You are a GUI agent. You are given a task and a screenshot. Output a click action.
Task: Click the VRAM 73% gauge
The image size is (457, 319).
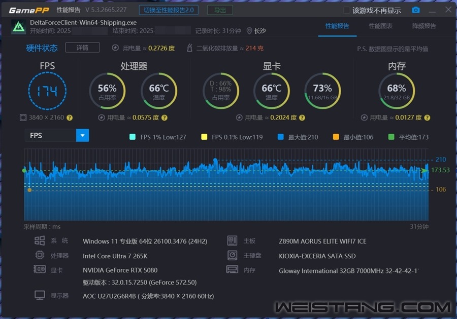coord(322,91)
